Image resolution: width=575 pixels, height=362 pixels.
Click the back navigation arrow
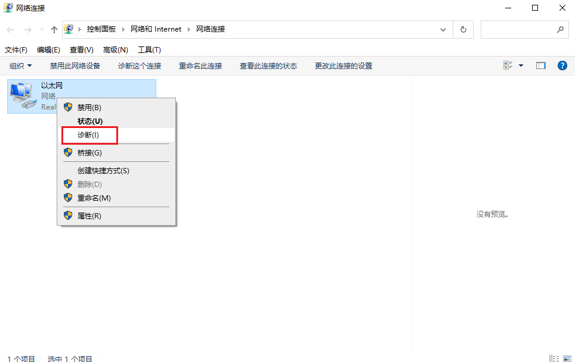(x=10, y=29)
